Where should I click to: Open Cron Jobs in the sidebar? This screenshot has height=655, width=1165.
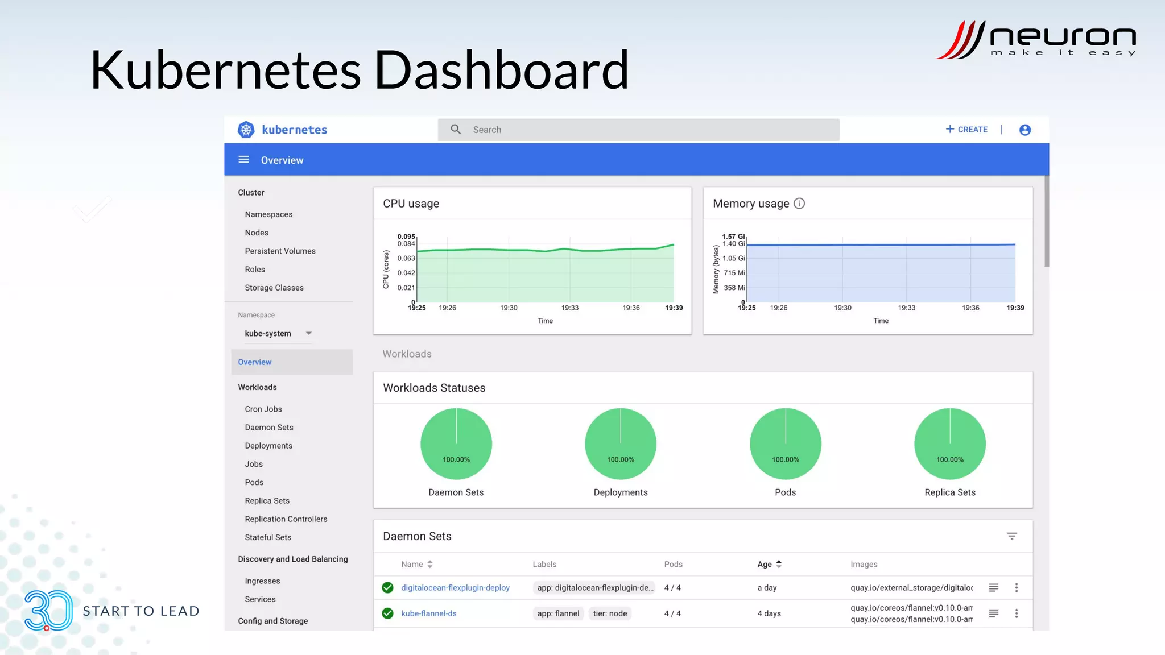(263, 409)
